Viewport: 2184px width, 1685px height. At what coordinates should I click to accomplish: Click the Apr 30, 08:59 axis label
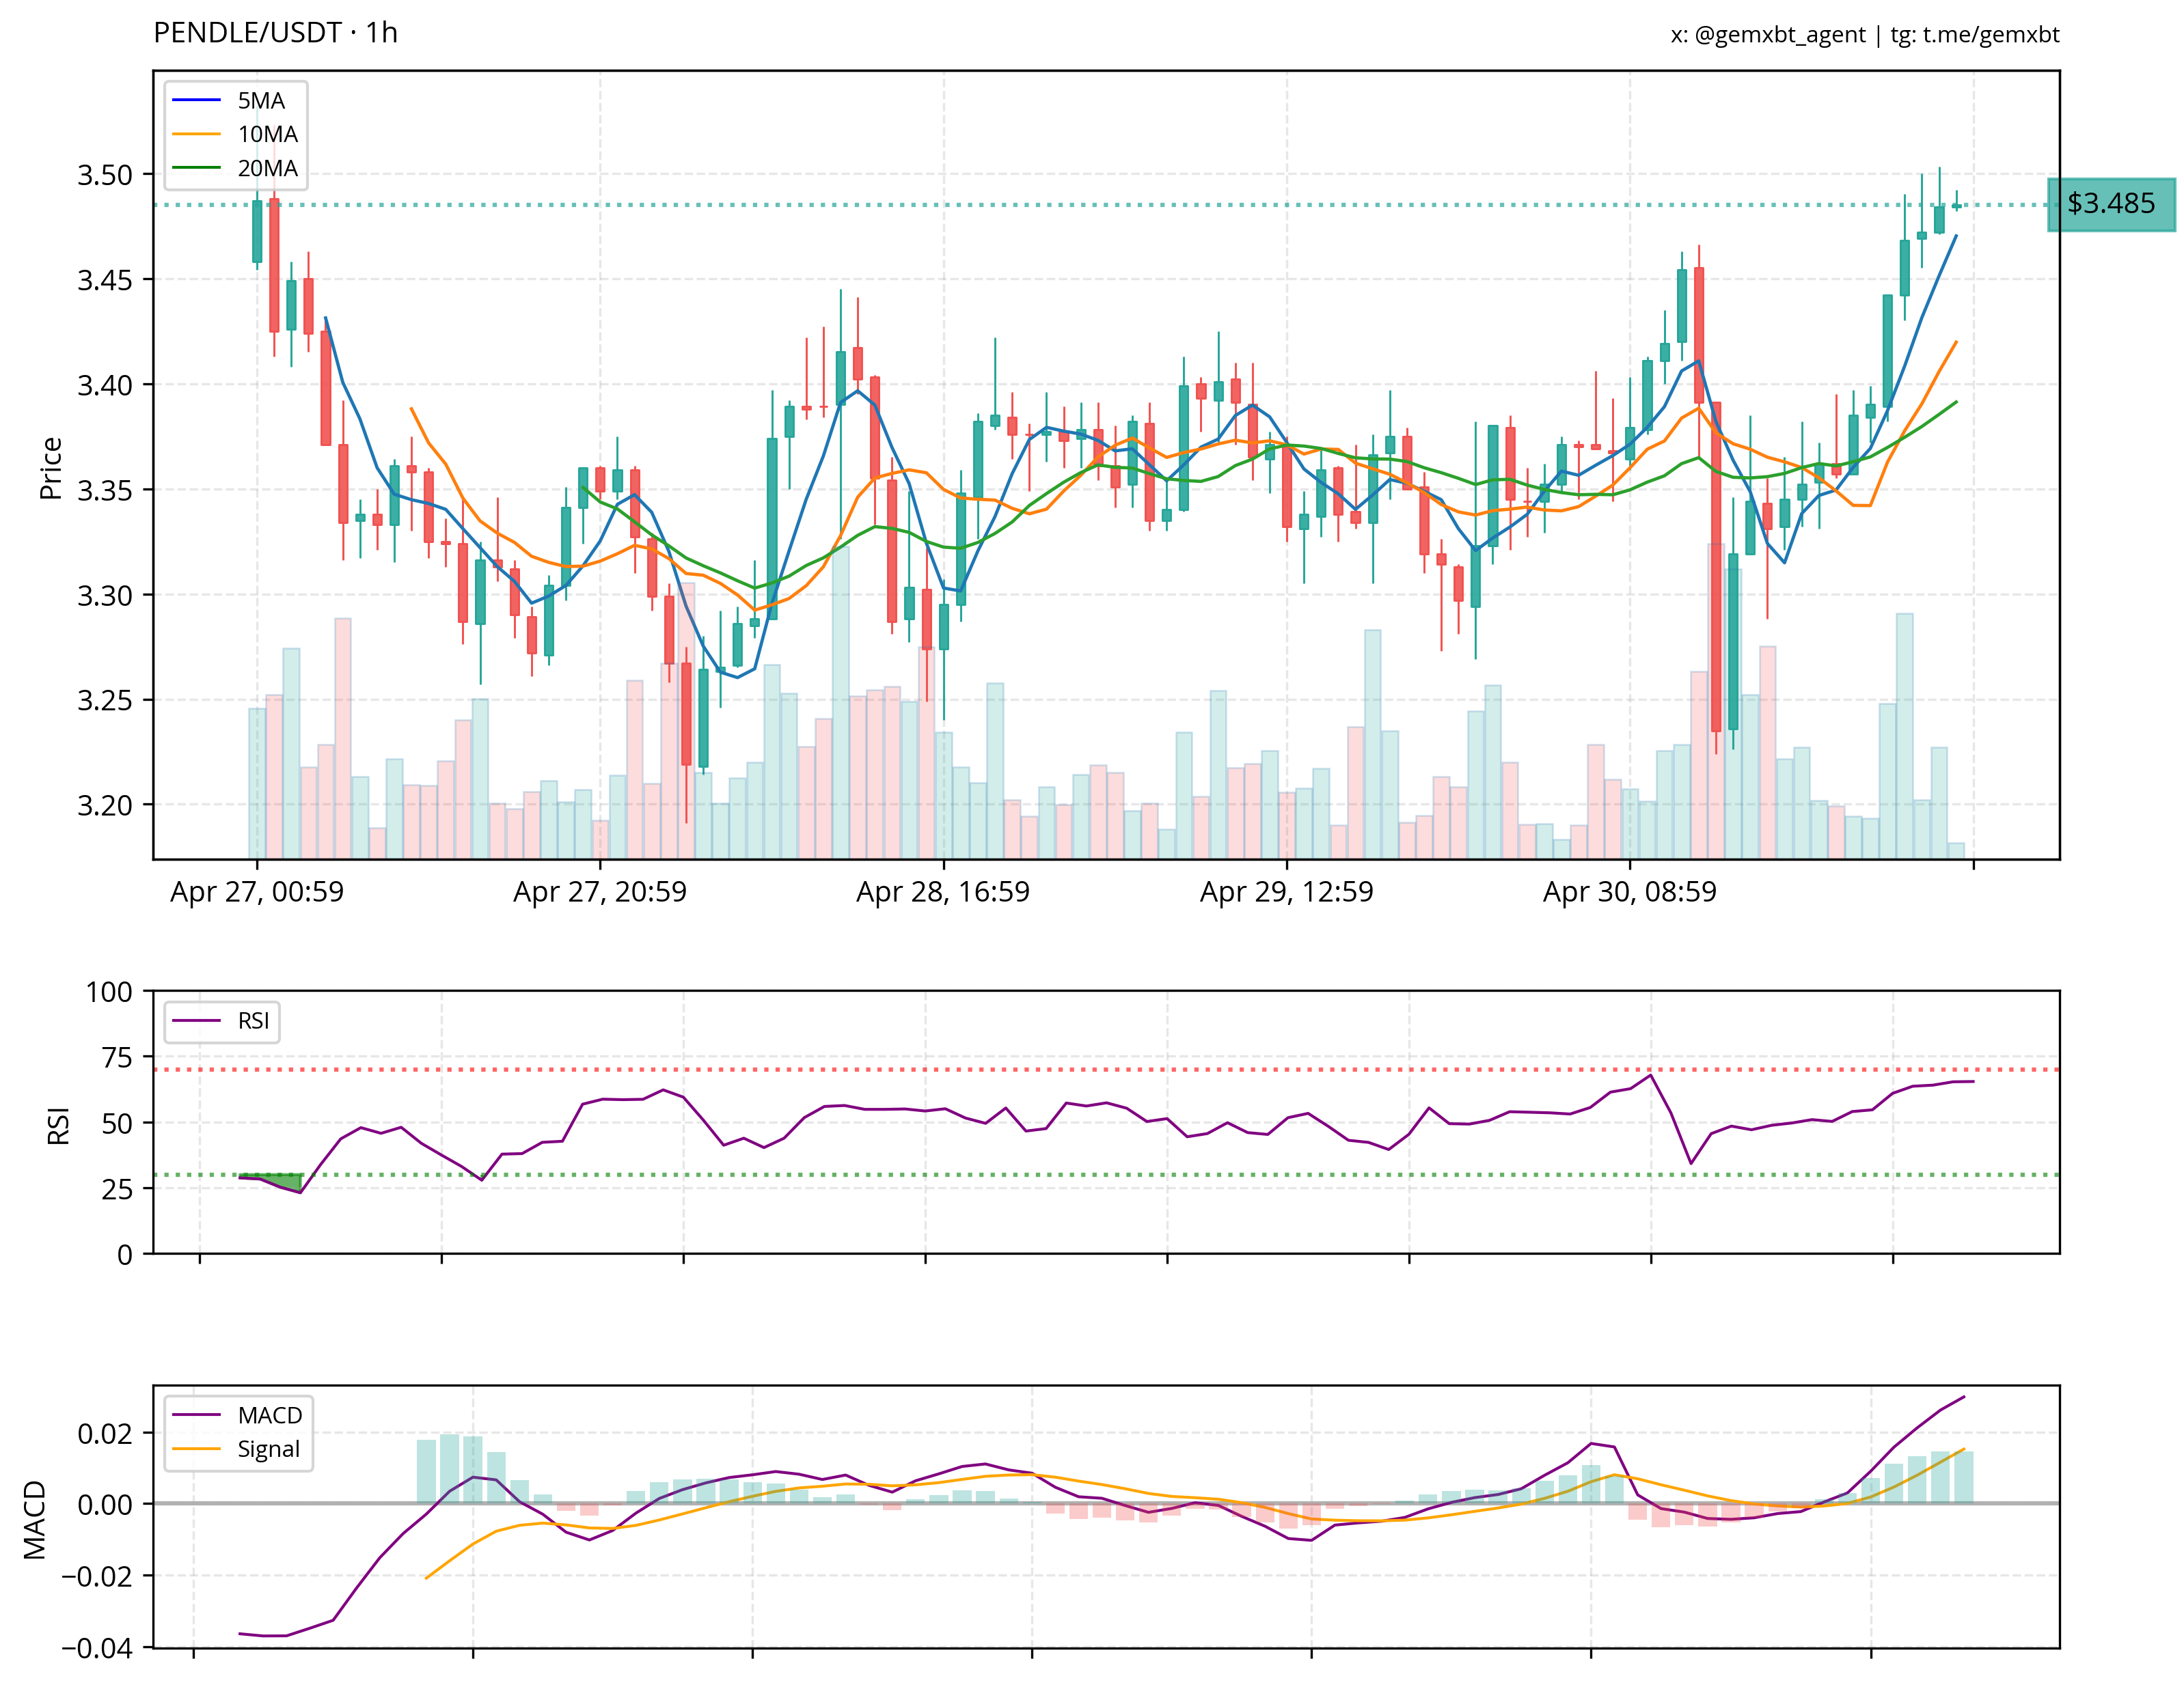pyautogui.click(x=1630, y=891)
